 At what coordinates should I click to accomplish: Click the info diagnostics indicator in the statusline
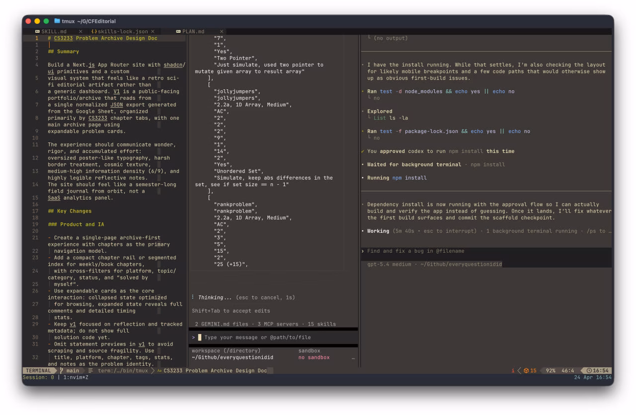[x=513, y=370]
